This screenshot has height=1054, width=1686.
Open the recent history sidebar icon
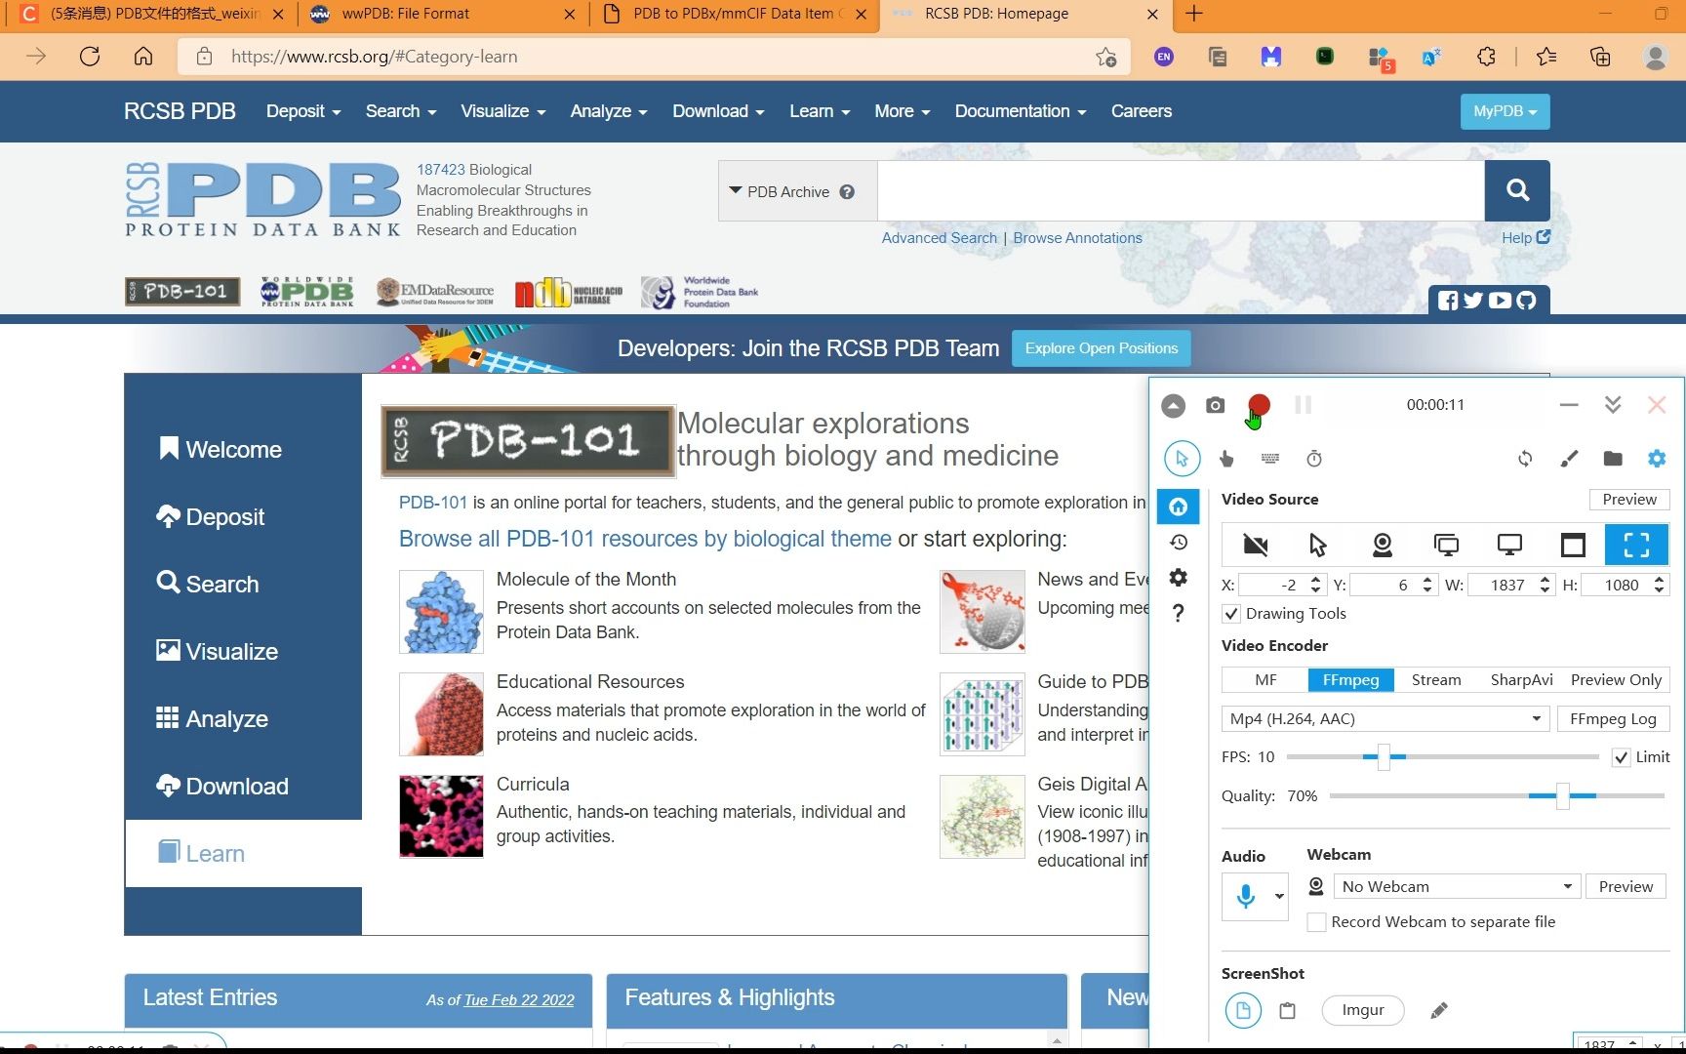(x=1179, y=543)
